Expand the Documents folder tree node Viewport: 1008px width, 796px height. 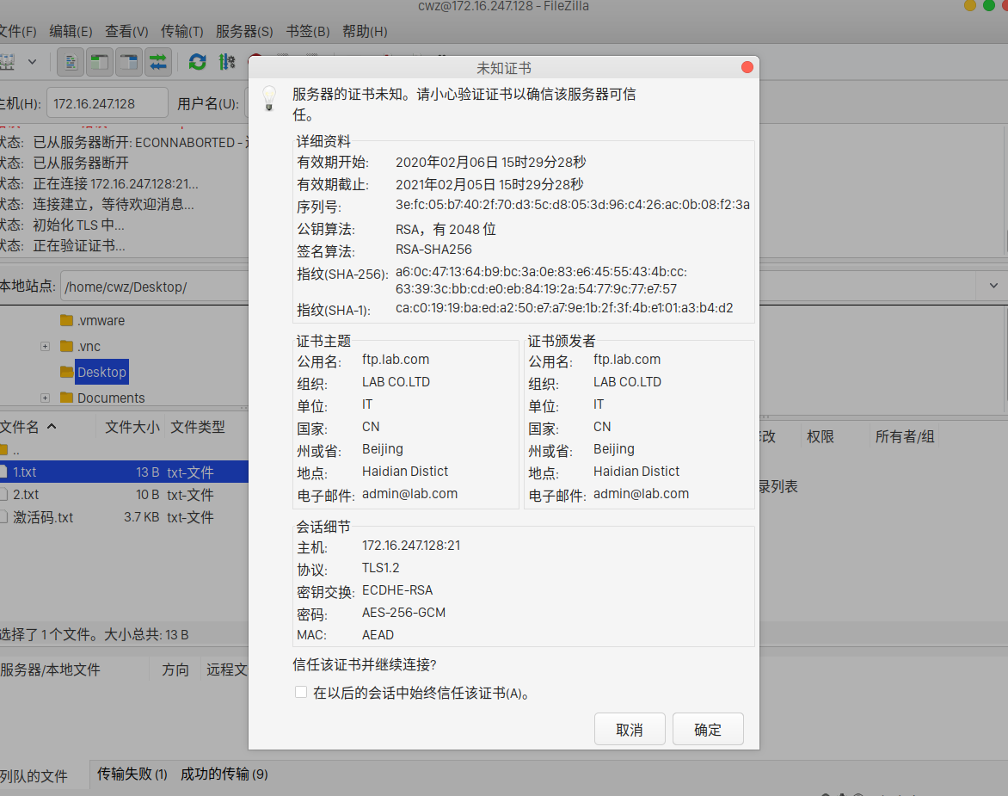[x=45, y=398]
